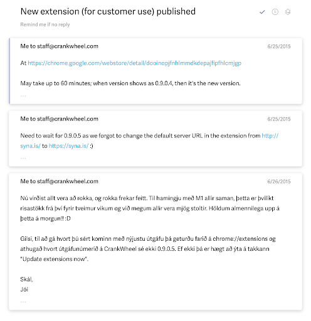Click the Icelandic message body starting 'Nú virðist'

tap(150, 208)
